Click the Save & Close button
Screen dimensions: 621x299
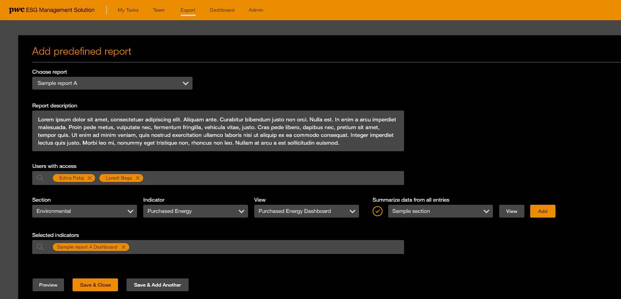pos(95,285)
